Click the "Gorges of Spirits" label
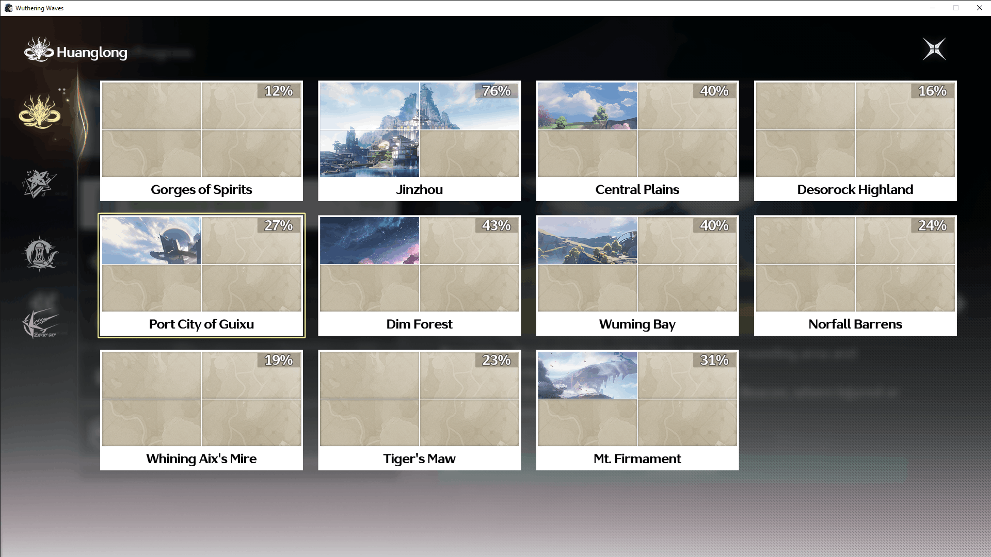 pos(201,190)
